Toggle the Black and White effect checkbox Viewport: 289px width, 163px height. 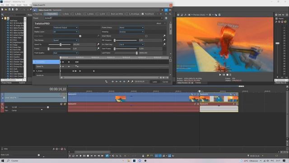click(108, 14)
